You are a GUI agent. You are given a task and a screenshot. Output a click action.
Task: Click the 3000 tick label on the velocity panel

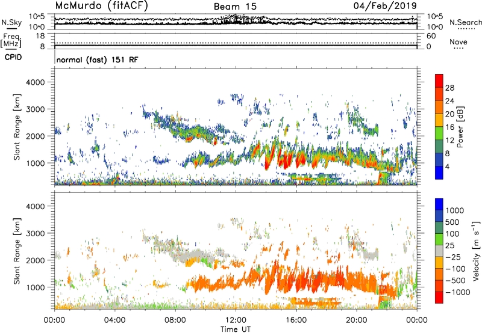(x=35, y=233)
